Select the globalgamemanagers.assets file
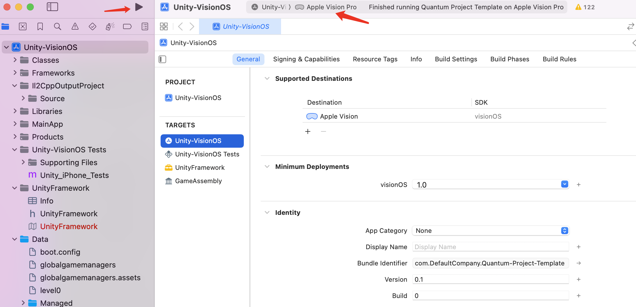This screenshot has height=307, width=636. click(x=85, y=277)
